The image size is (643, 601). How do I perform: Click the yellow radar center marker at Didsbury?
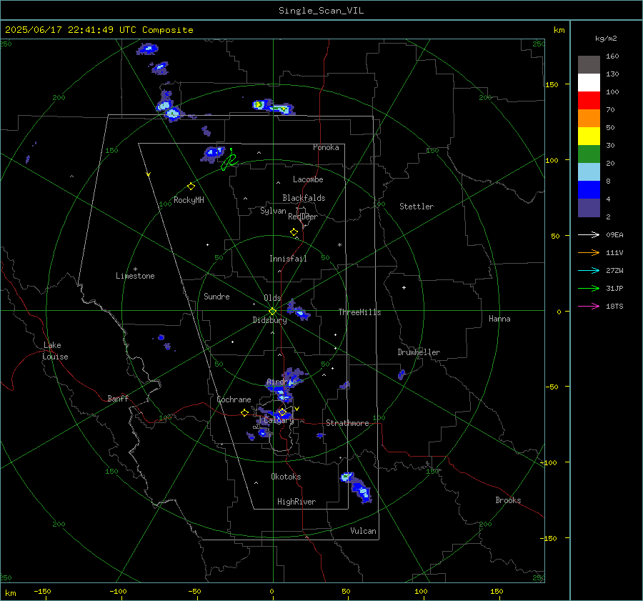[x=273, y=311]
